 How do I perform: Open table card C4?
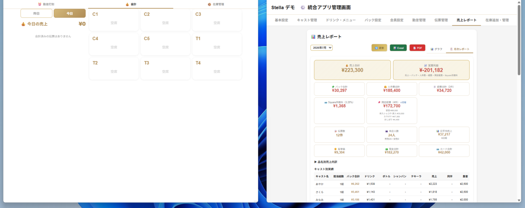click(x=114, y=44)
